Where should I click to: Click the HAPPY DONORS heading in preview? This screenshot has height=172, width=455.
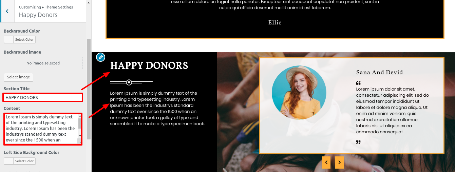[x=149, y=65]
